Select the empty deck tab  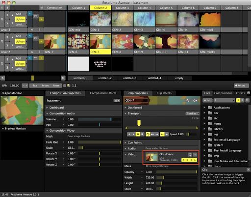coord(179,78)
